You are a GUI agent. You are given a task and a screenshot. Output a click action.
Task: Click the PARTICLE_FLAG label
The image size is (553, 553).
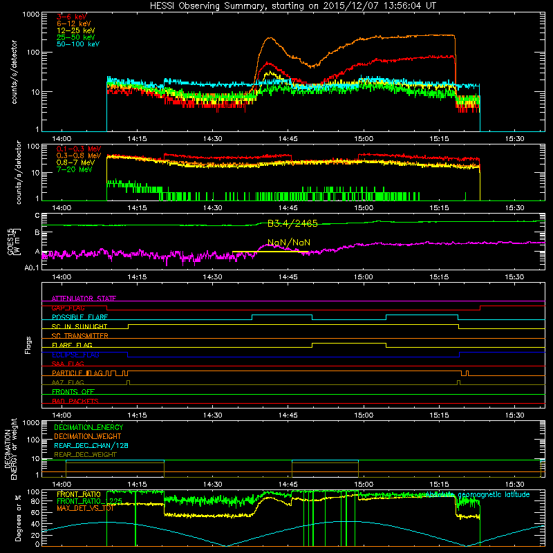[77, 373]
